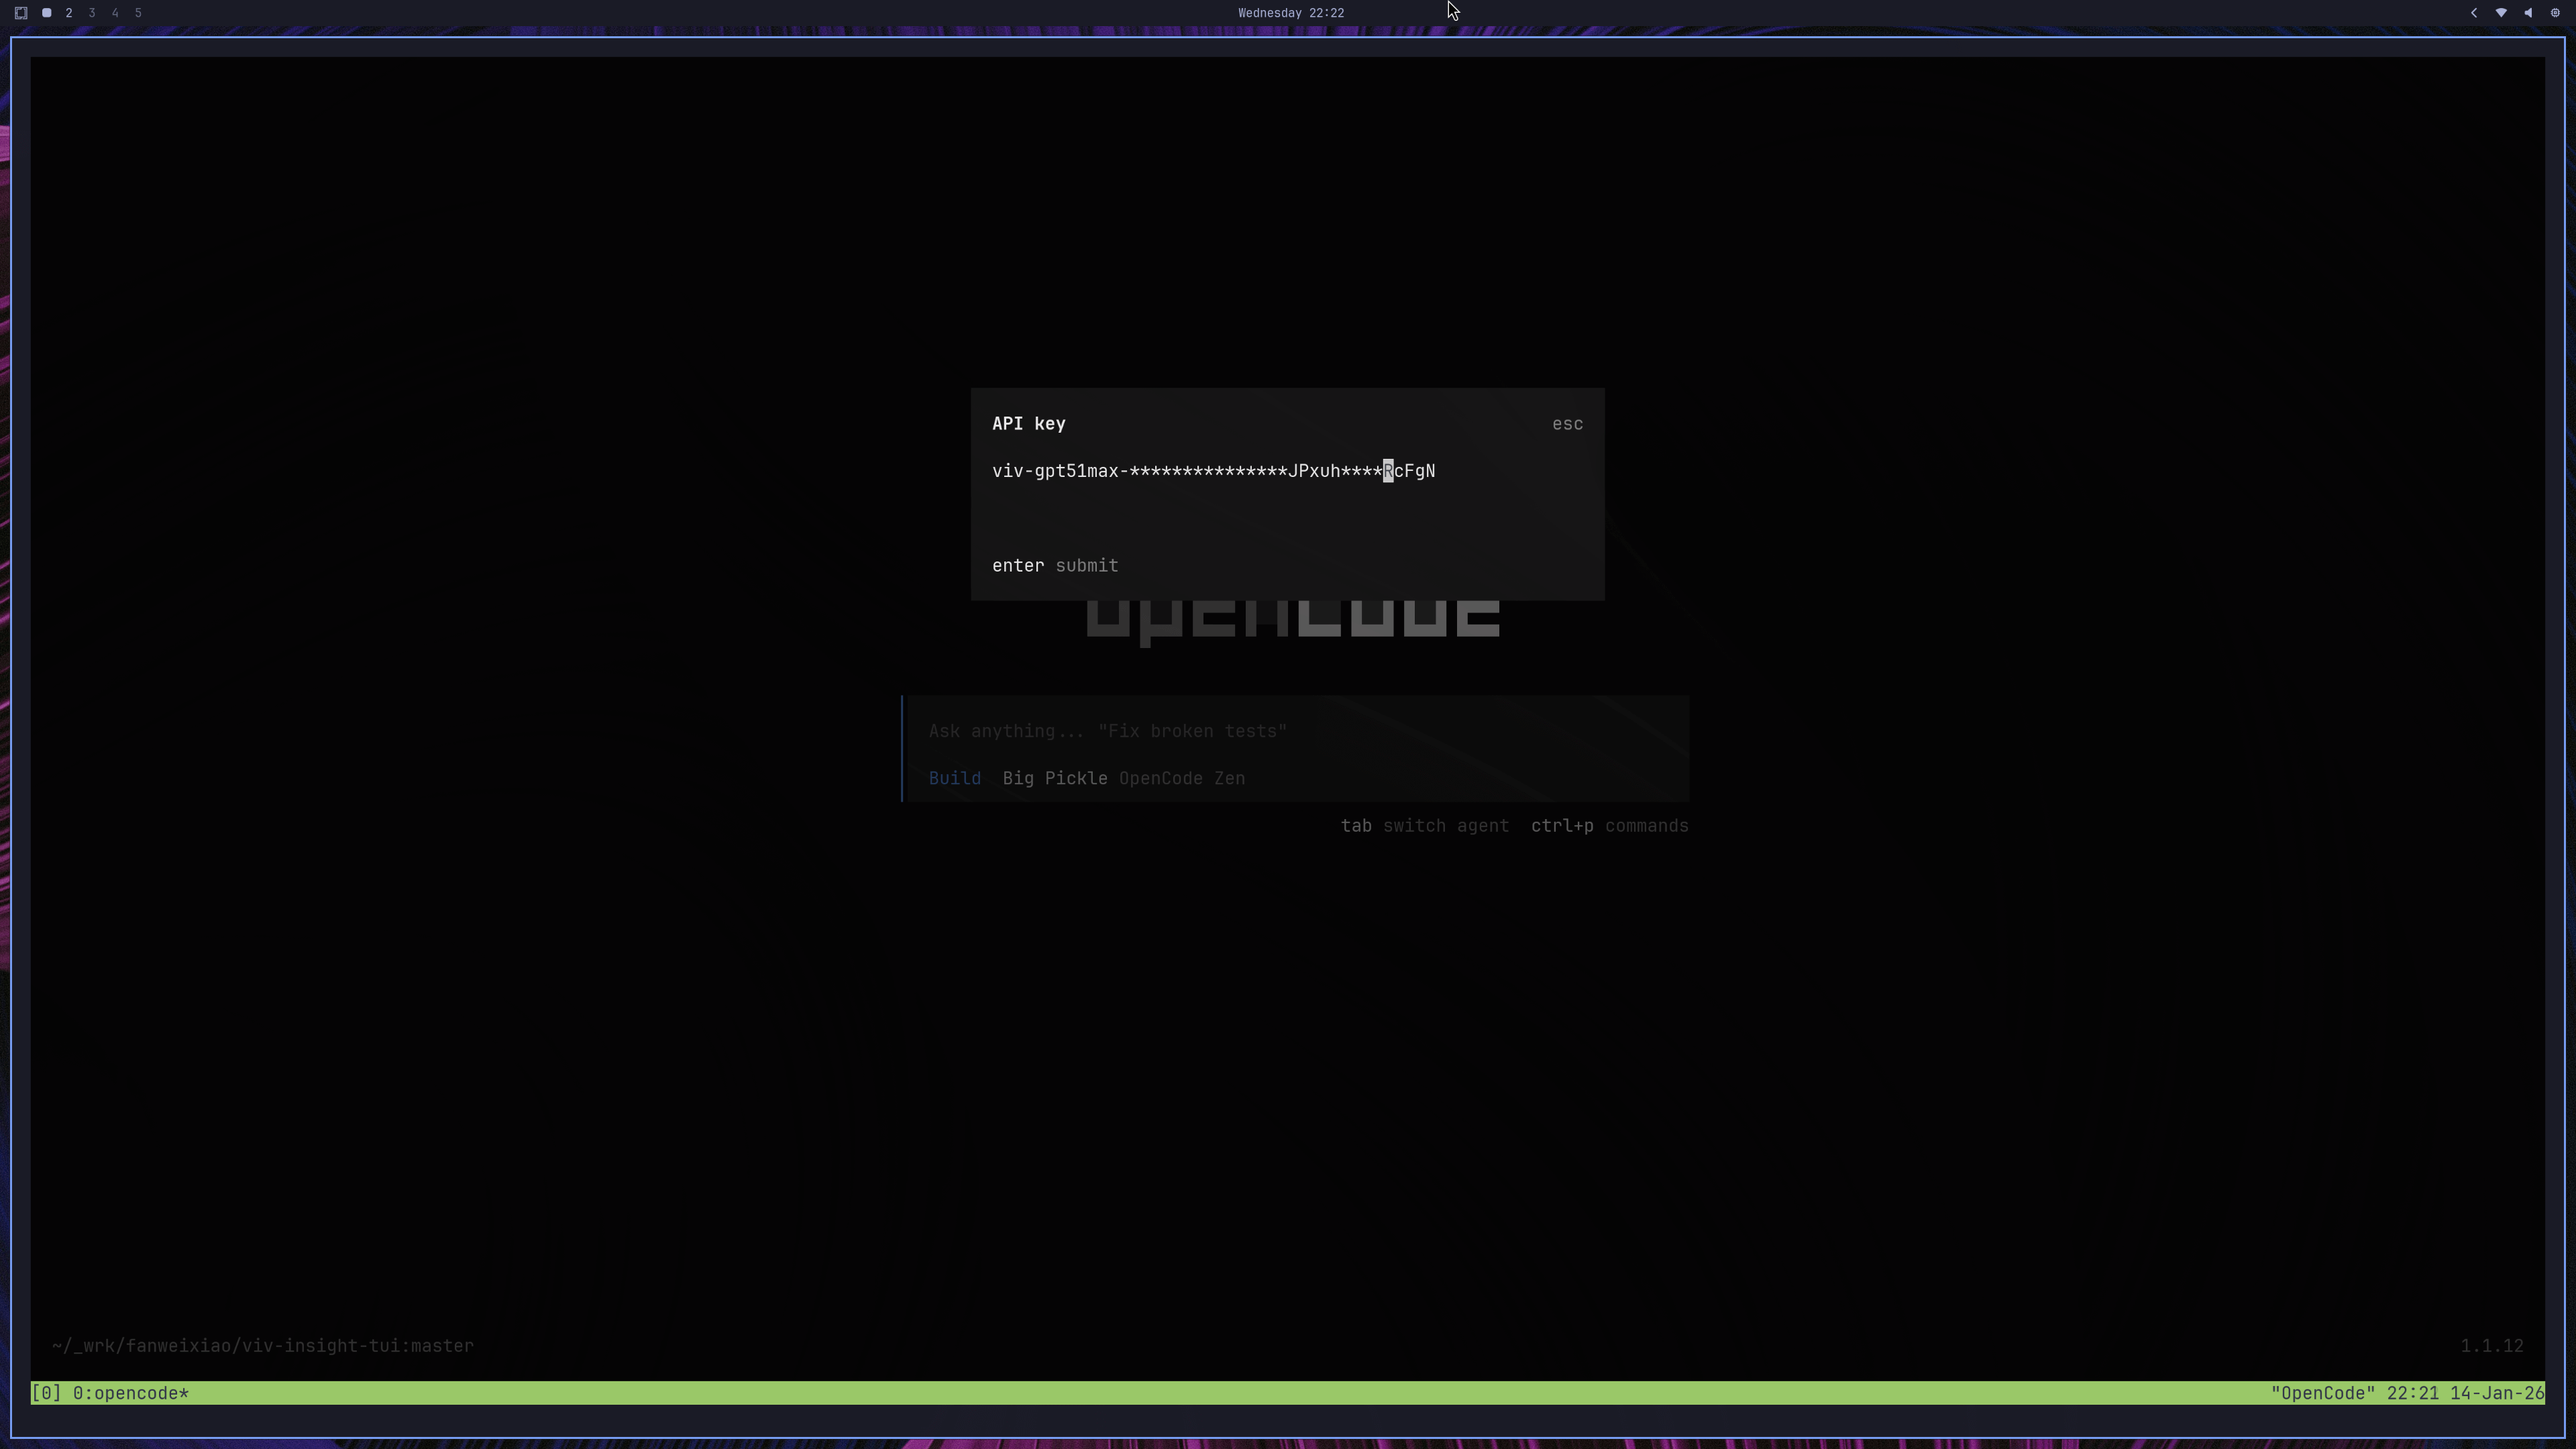Click the volume speaker tray icon
This screenshot has height=1449, width=2576.
[x=2528, y=13]
